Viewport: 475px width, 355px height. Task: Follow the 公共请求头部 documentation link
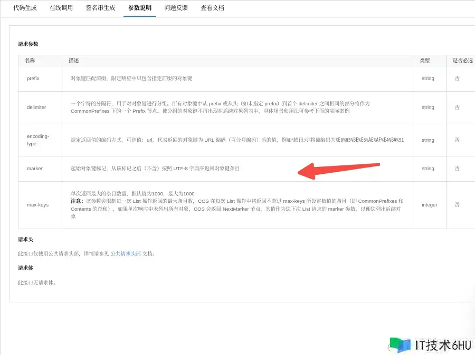pos(126,253)
